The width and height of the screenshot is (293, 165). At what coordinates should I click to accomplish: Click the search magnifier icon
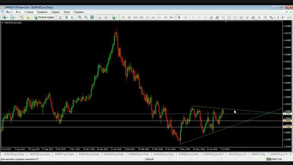283,17
